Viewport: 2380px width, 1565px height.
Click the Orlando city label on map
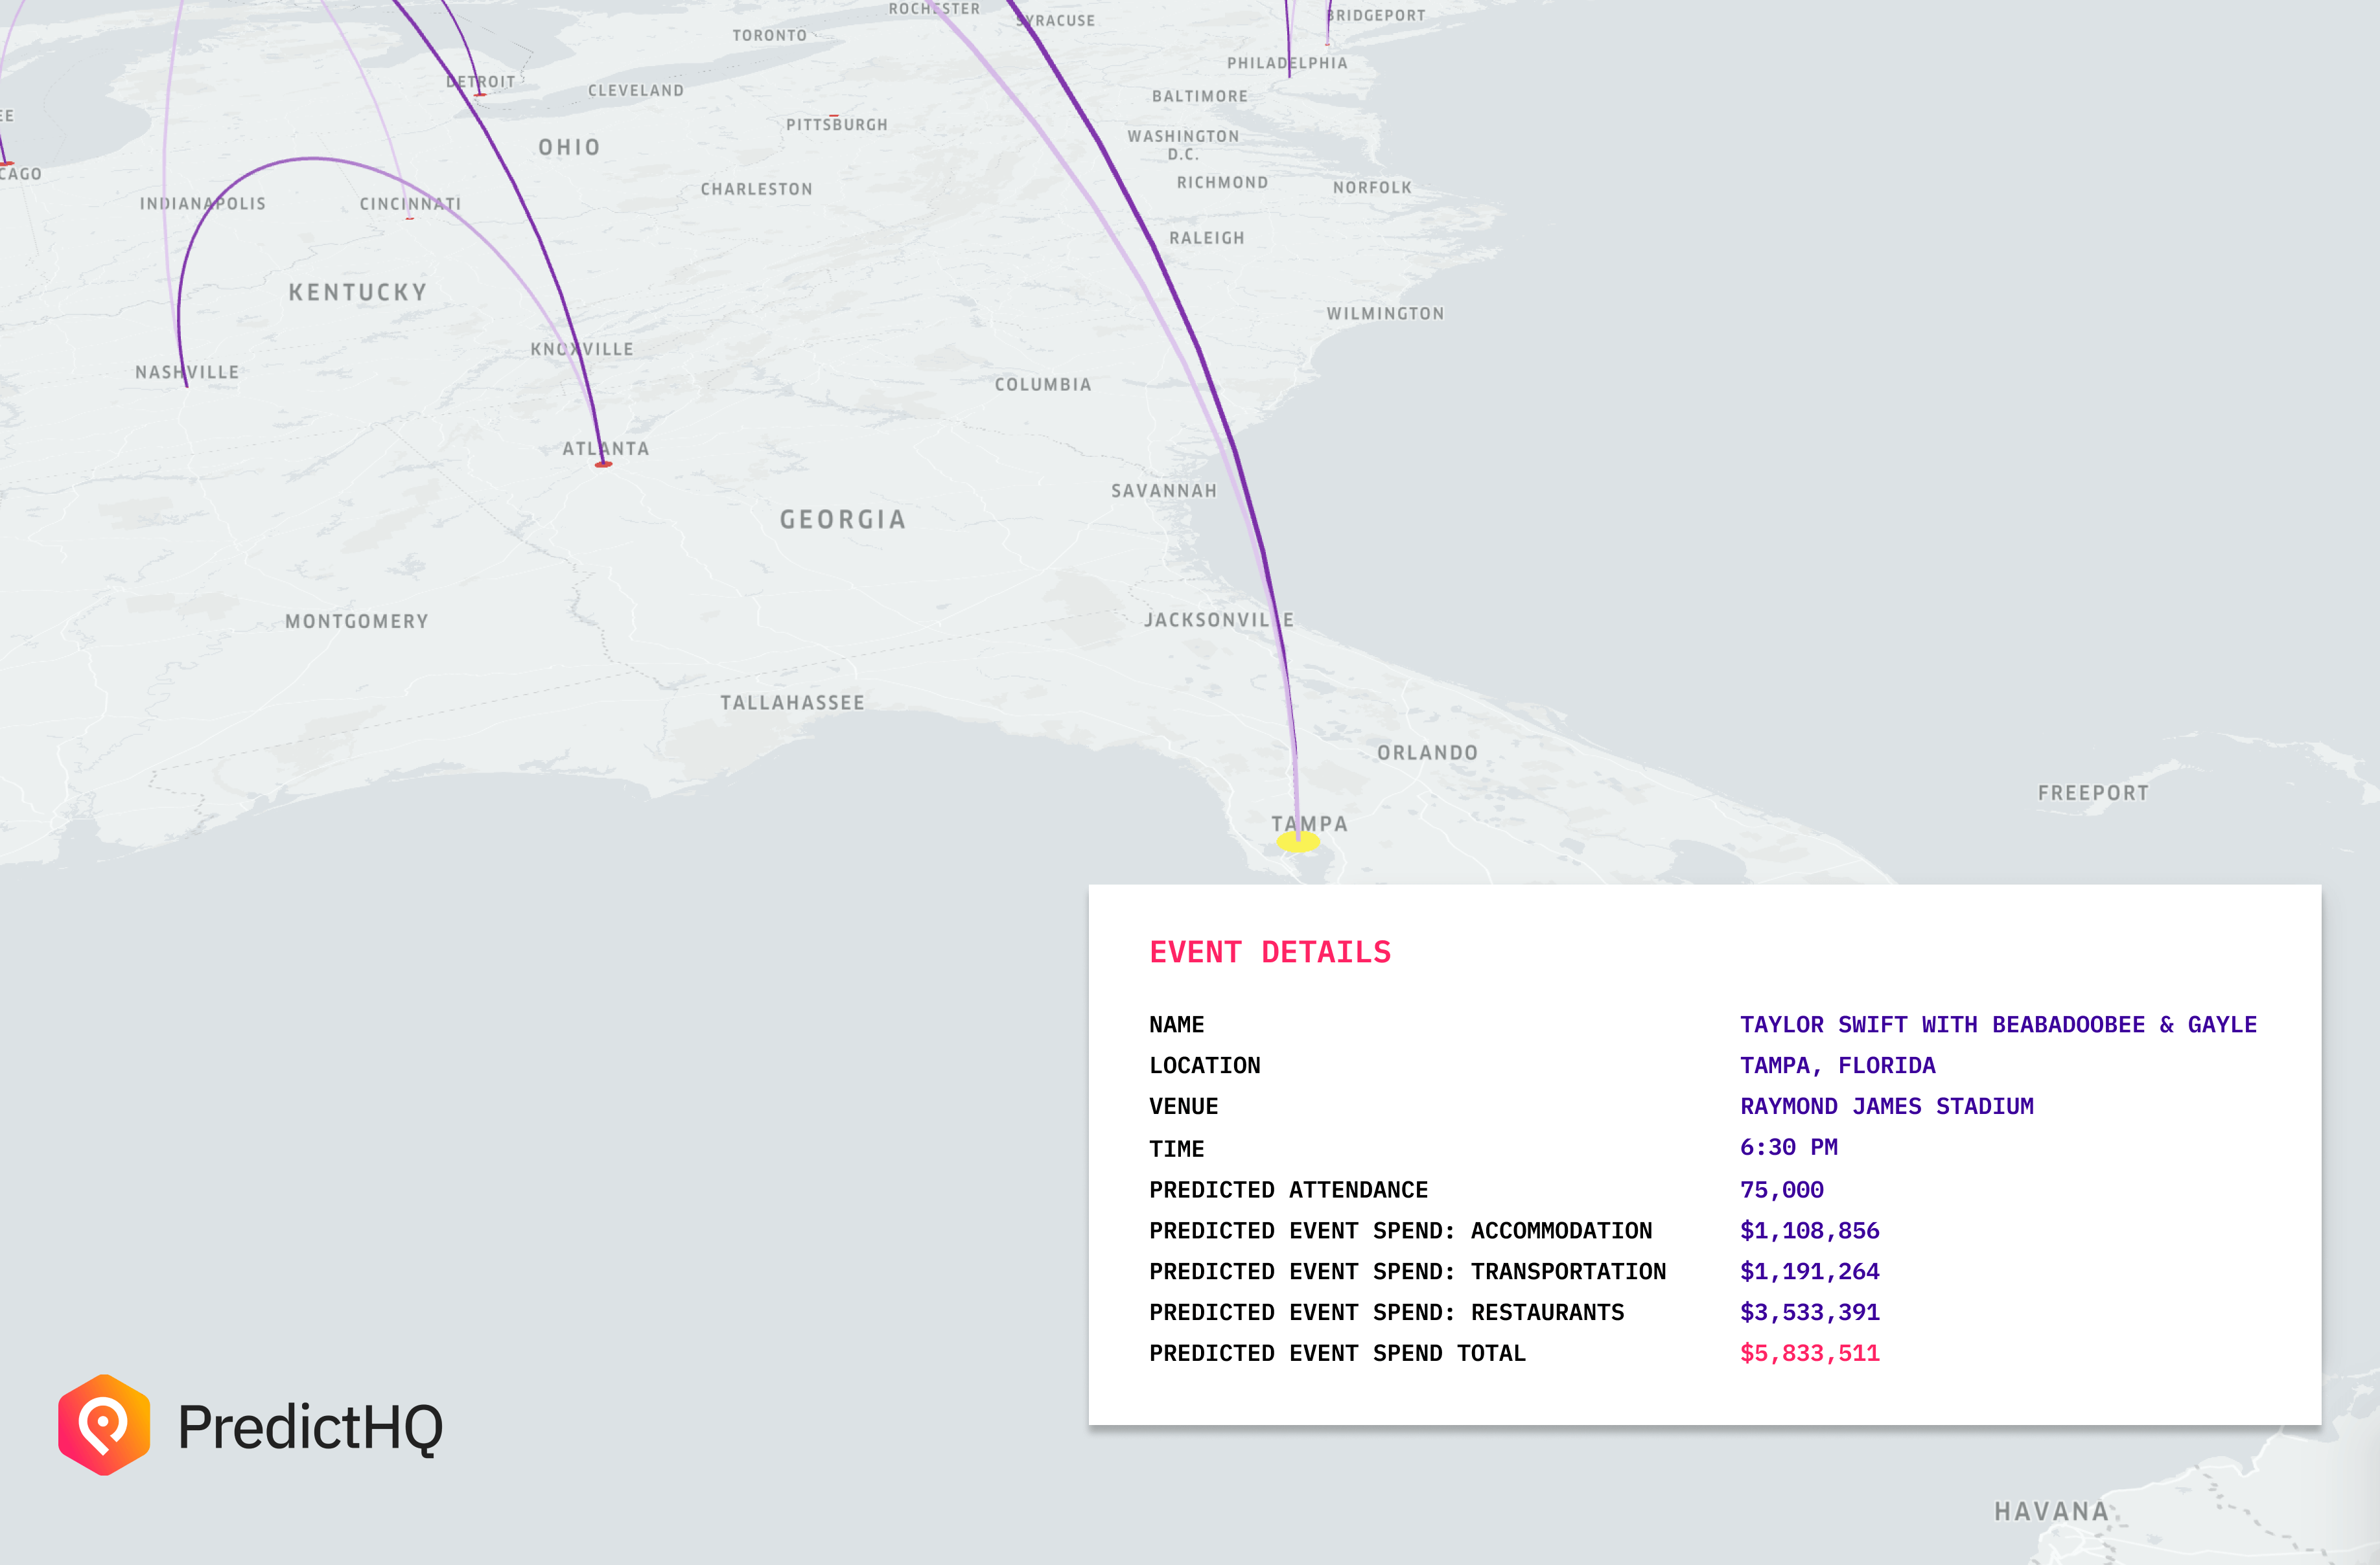[1426, 752]
